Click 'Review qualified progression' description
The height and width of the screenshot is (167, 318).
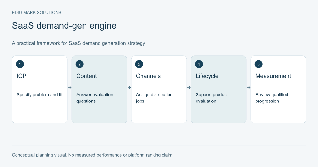point(272,98)
